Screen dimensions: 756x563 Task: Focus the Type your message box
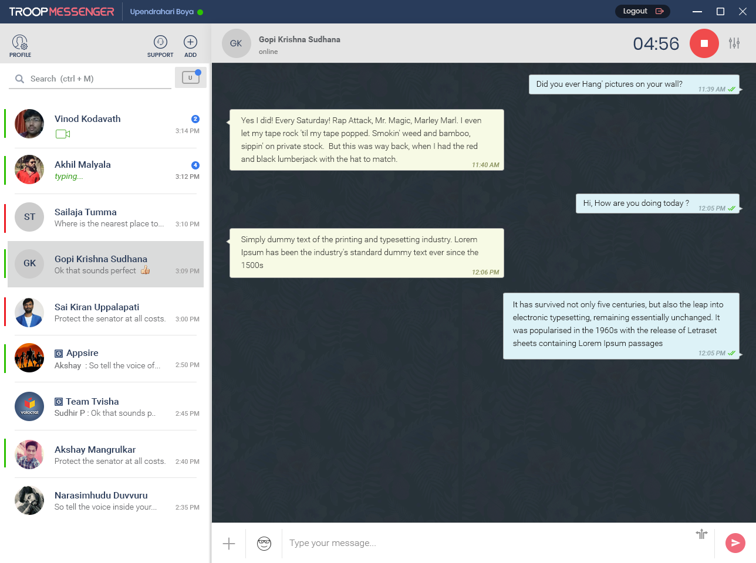coord(487,543)
